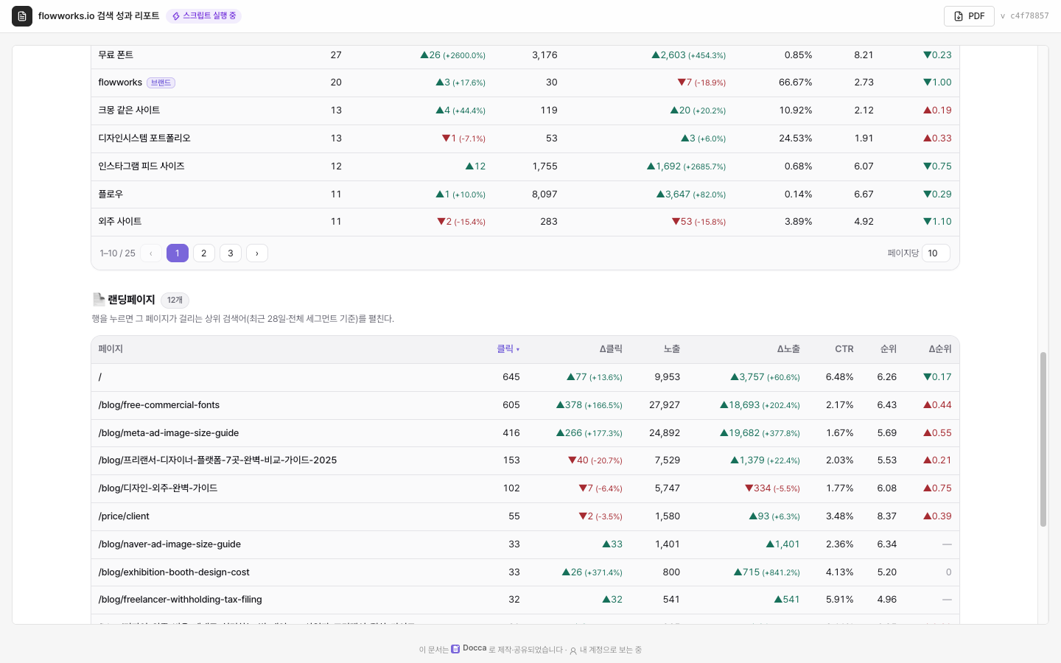
Task: Click the 브랜드 badge next to flowworks
Action: coord(161,83)
